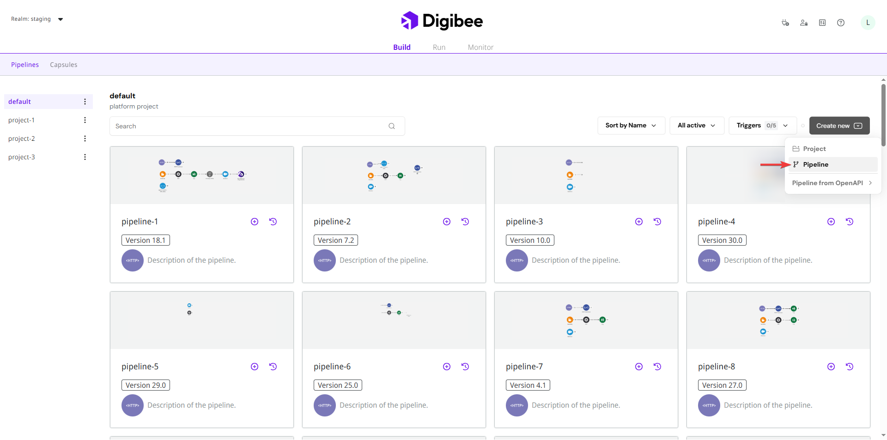This screenshot has width=887, height=440.
Task: Switch to the Capsules tab
Action: [64, 65]
